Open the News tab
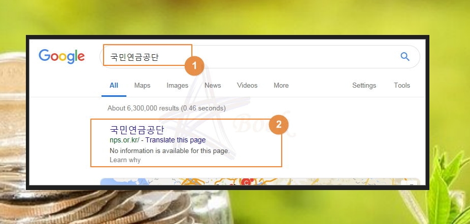 point(213,85)
